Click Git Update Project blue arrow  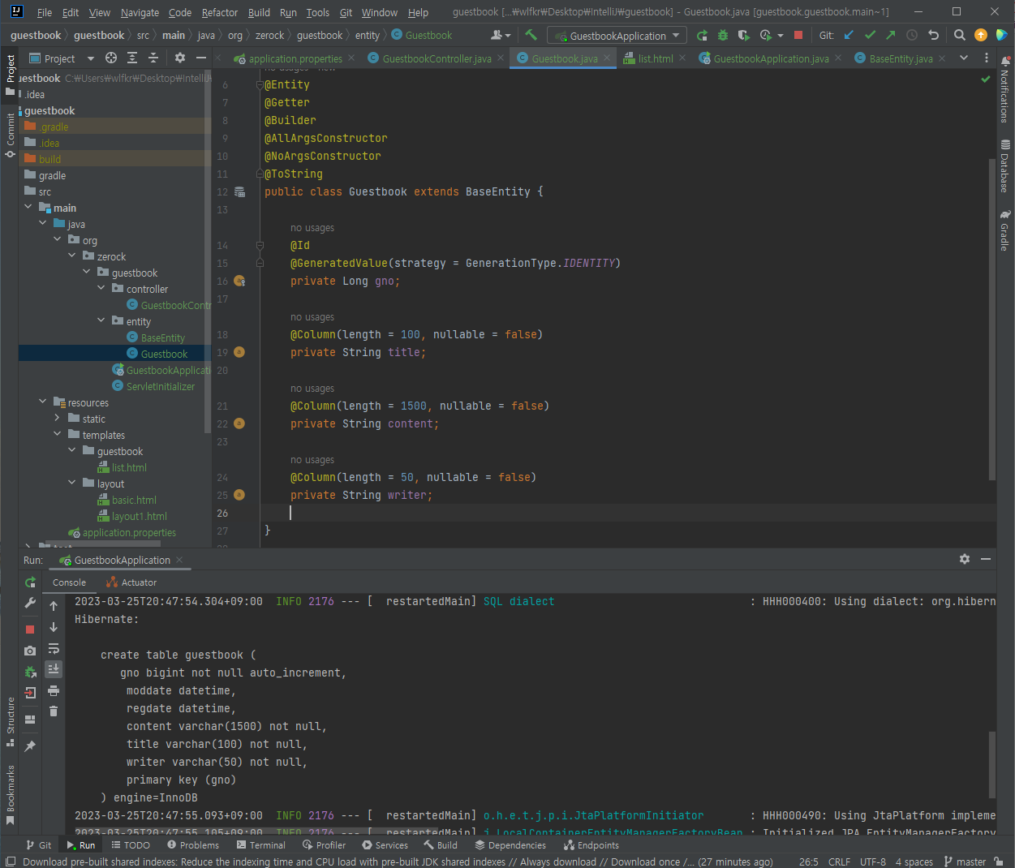tap(849, 35)
